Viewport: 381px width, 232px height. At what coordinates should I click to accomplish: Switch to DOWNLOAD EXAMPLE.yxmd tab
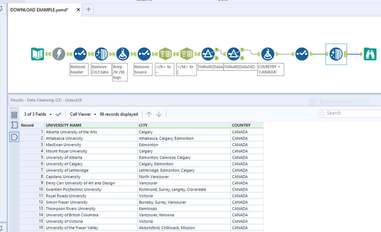click(x=39, y=10)
